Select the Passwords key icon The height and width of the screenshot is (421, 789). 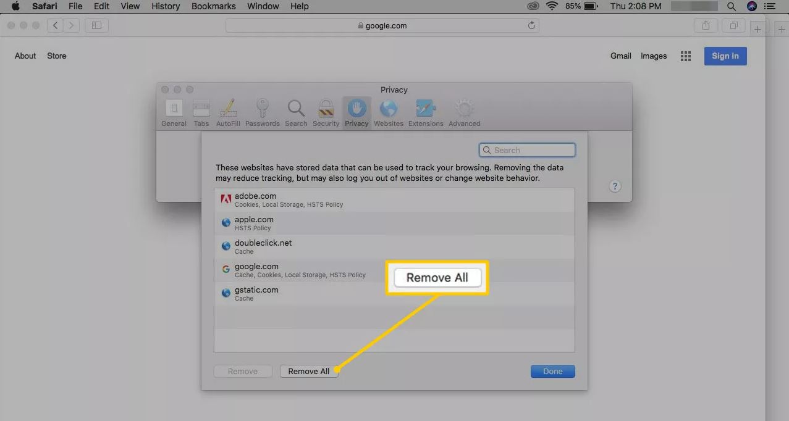(x=262, y=112)
